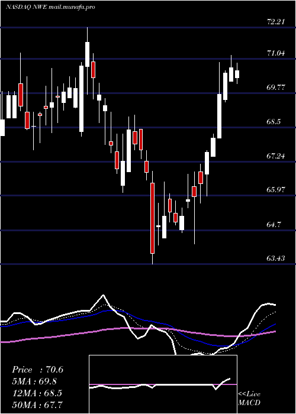Click the 12MA : 68.5 value
Viewport: 296px width, 414px height.
pos(37,393)
